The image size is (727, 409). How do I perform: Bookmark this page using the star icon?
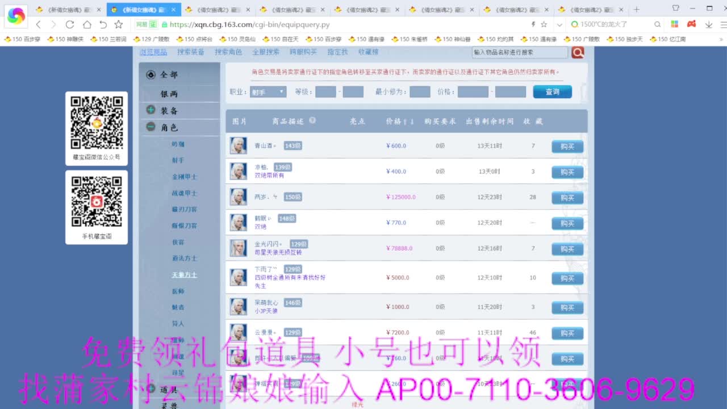[x=118, y=24]
